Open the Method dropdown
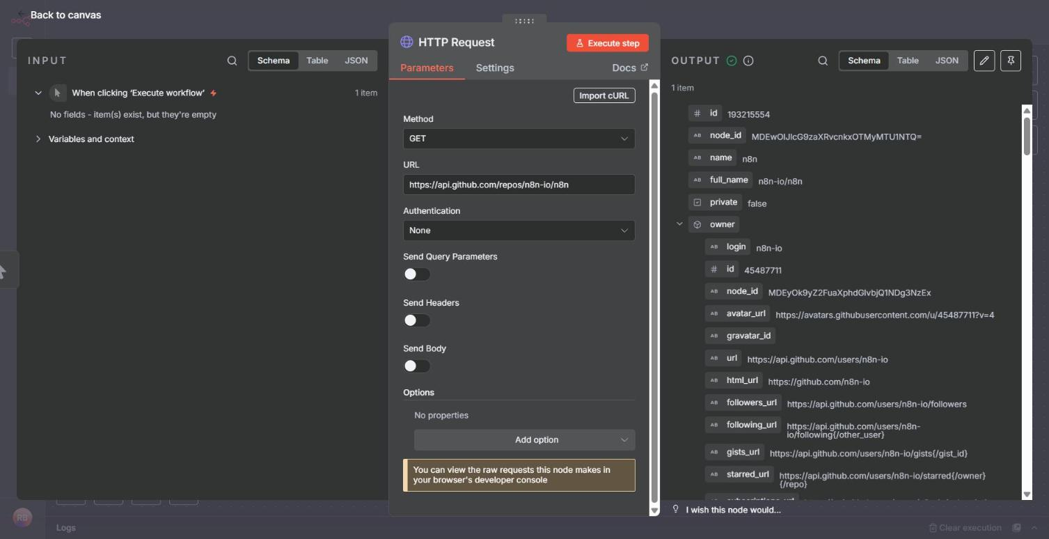This screenshot has height=539, width=1049. [x=519, y=139]
